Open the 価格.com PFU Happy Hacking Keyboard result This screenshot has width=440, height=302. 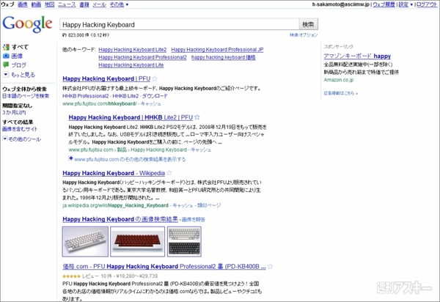pyautogui.click(x=164, y=266)
